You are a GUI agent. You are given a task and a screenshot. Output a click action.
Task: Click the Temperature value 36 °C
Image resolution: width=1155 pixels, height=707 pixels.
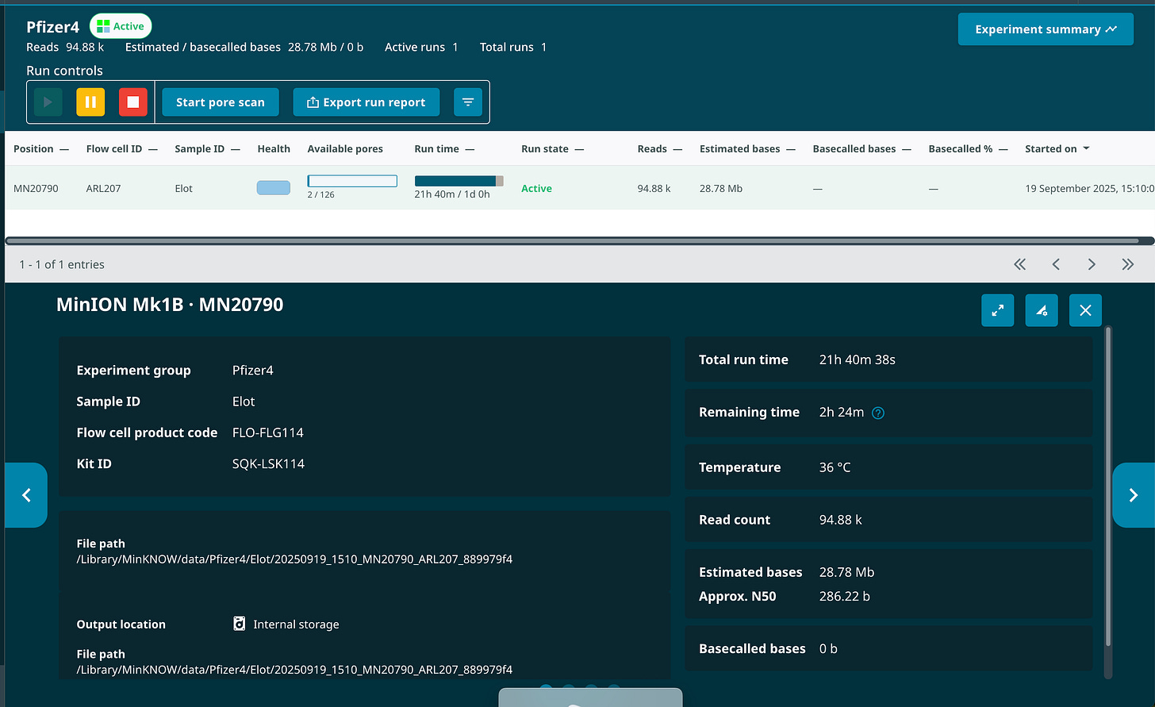835,467
